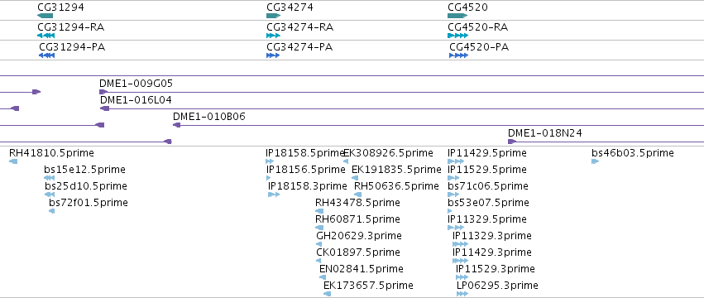Open the CG34274-RA transcript label
This screenshot has width=704, height=298.
click(x=300, y=27)
